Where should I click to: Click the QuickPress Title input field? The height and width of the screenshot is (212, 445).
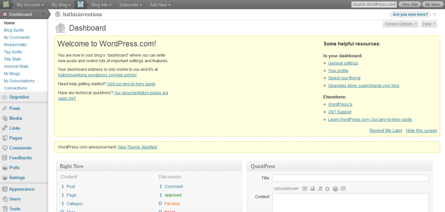350,178
